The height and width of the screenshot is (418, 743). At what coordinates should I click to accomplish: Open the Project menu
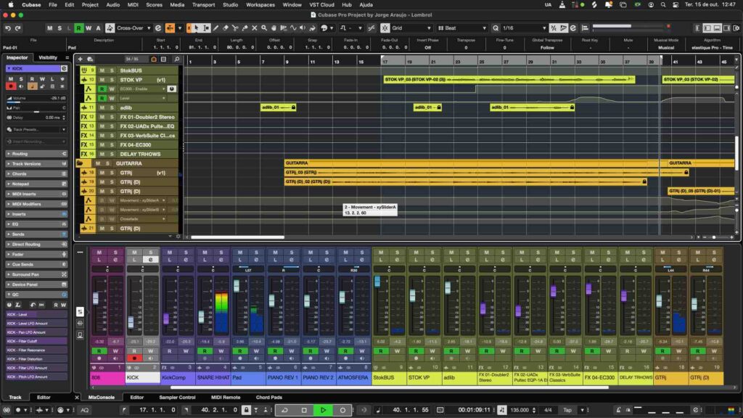click(90, 5)
